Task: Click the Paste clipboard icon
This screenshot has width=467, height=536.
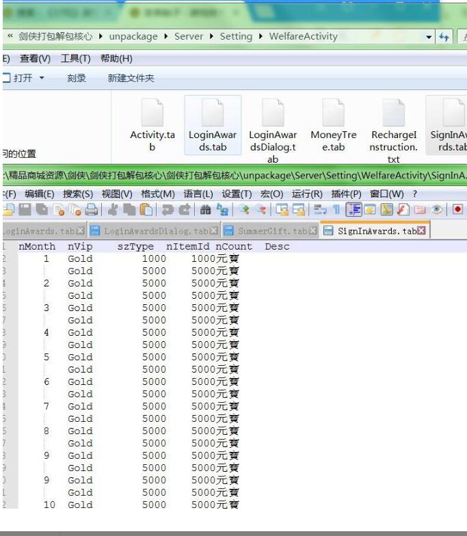Action: [146, 209]
